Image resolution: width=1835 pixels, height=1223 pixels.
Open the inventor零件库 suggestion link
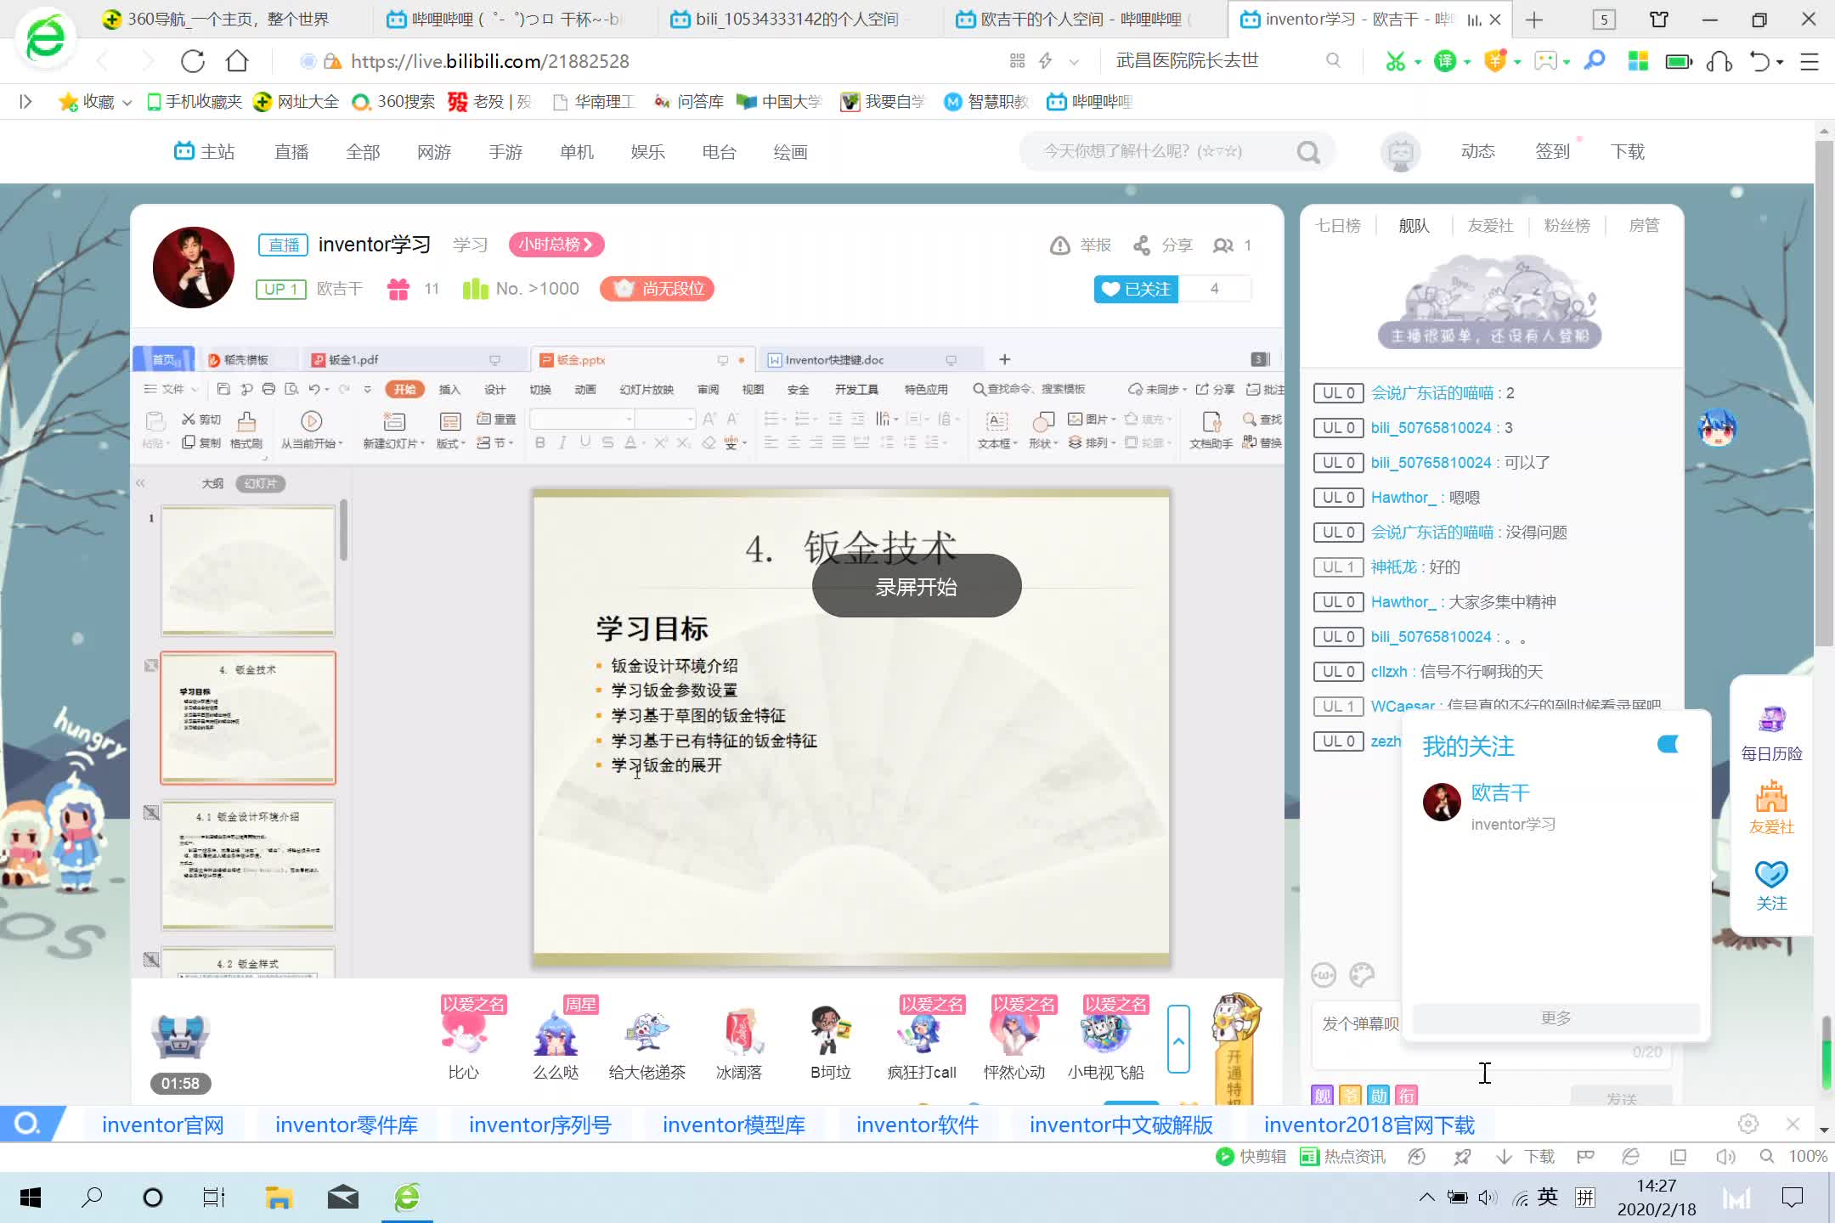[x=347, y=1124]
